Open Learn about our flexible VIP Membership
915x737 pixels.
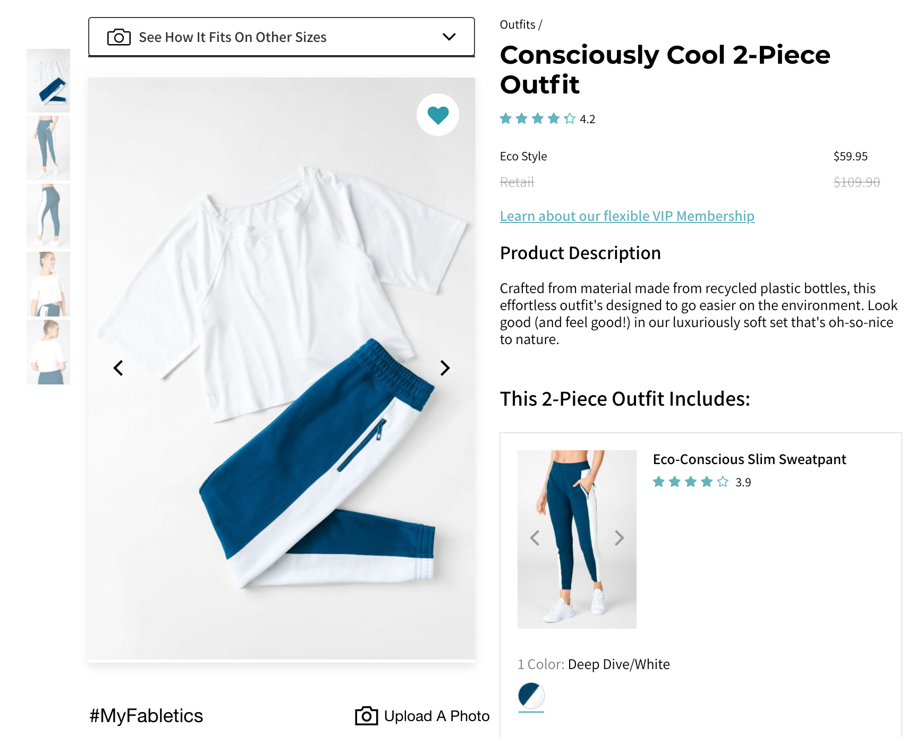tap(627, 216)
